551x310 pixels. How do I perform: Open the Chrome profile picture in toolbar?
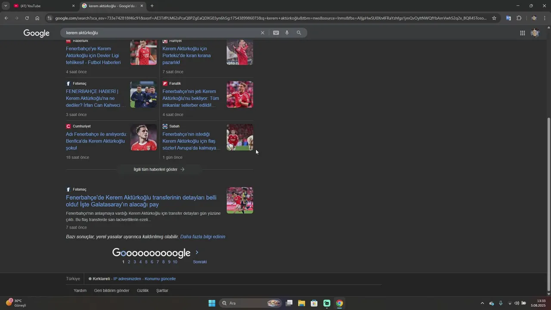pos(534,18)
